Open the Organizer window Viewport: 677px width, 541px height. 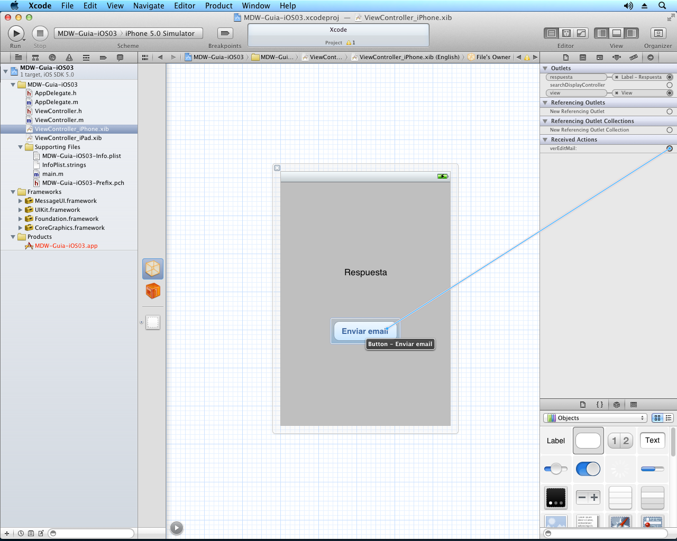[x=658, y=33]
